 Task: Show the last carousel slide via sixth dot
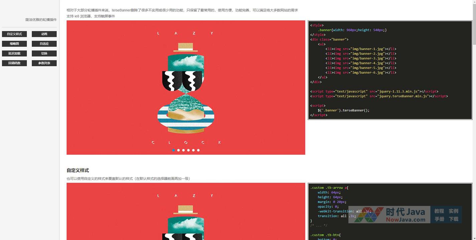tap(198, 150)
